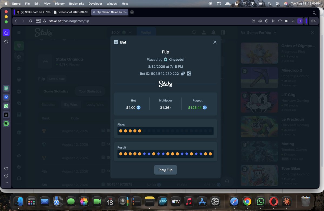Open the Opera application menu
Screen dimensions: 324x211
[16, 4]
